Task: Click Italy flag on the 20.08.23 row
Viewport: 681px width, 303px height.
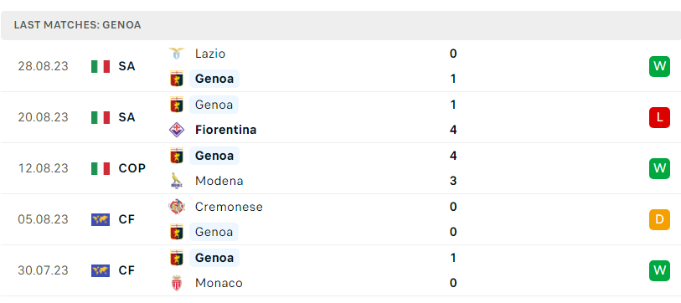Action: pos(101,117)
